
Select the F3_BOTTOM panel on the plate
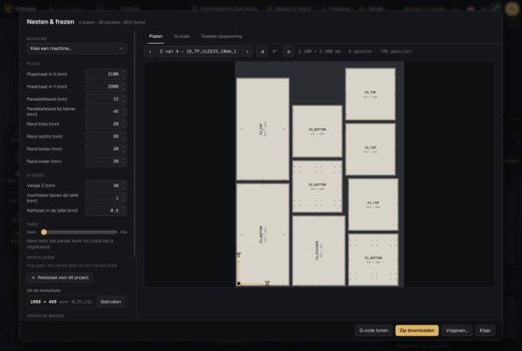coord(262,234)
